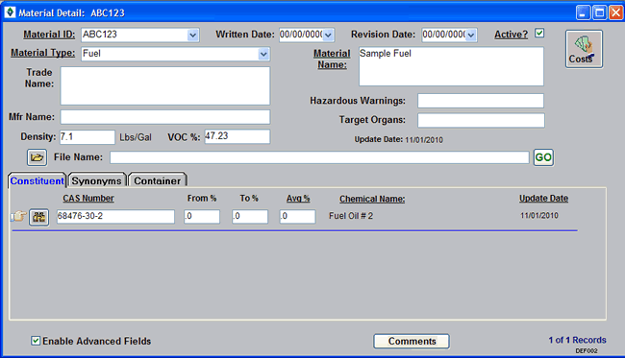Click the Active? underlined label
This screenshot has height=358, width=625.
coord(511,35)
